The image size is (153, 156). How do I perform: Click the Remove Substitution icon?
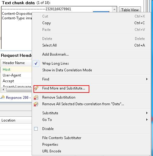pyautogui.click(x=36, y=97)
